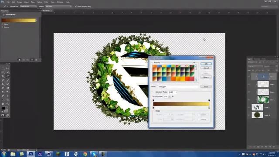279x157 pixels.
Task: Click gradient Name input field
Action: (178, 87)
